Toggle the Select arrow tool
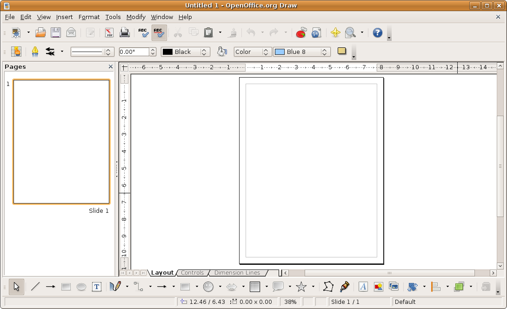This screenshot has width=507, height=309. click(16, 286)
